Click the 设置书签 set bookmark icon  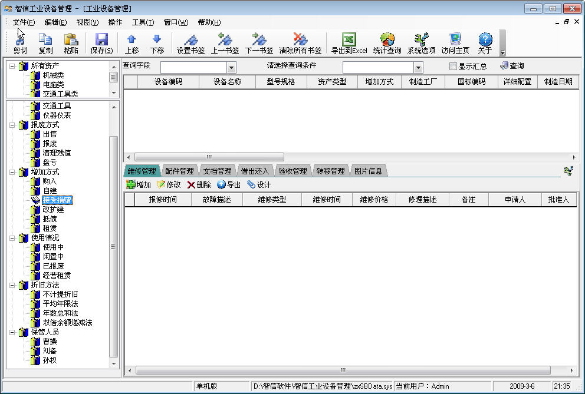click(190, 43)
